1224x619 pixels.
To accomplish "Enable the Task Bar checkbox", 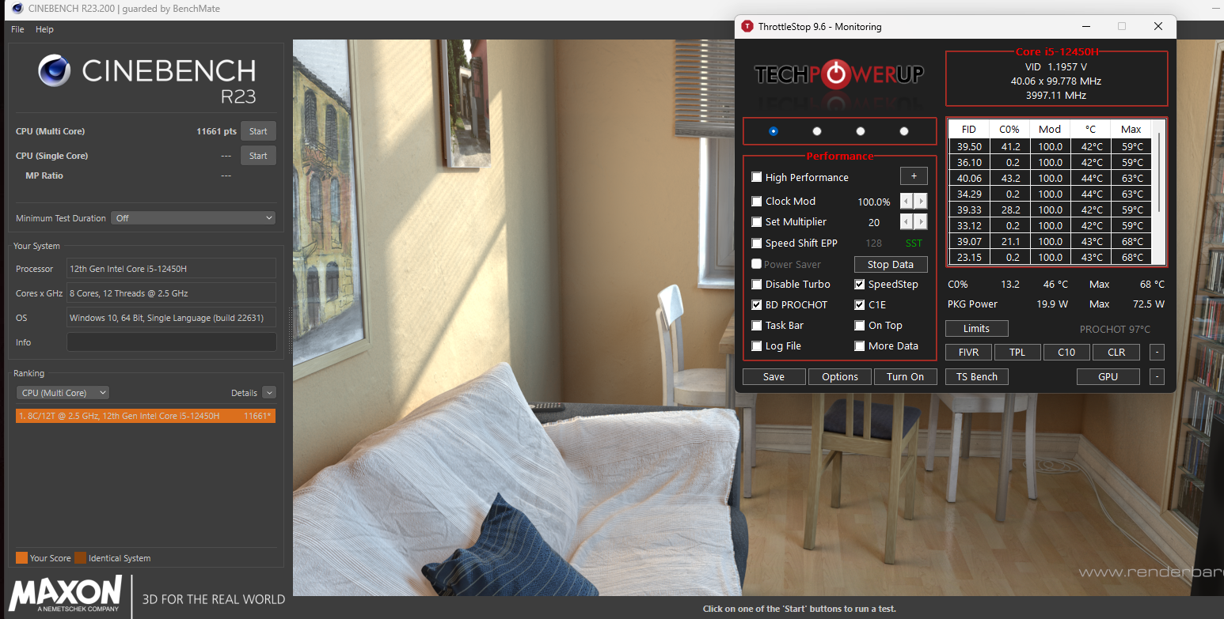I will click(757, 325).
